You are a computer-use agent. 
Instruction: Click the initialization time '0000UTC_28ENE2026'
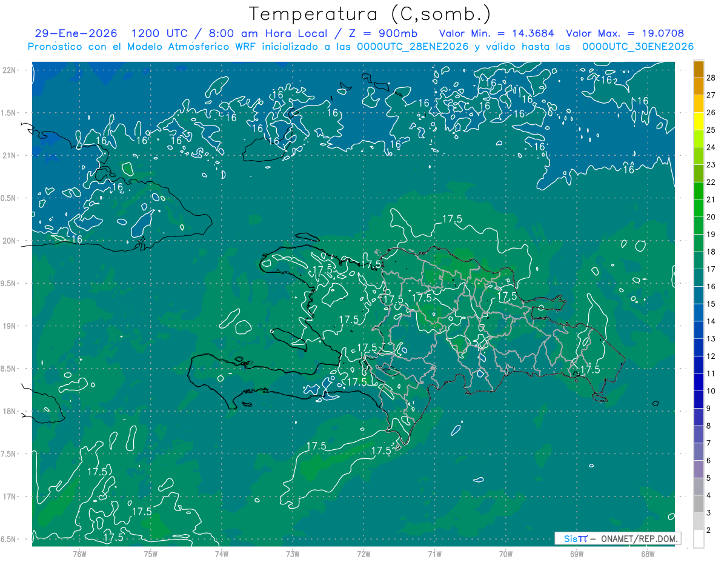click(x=413, y=47)
